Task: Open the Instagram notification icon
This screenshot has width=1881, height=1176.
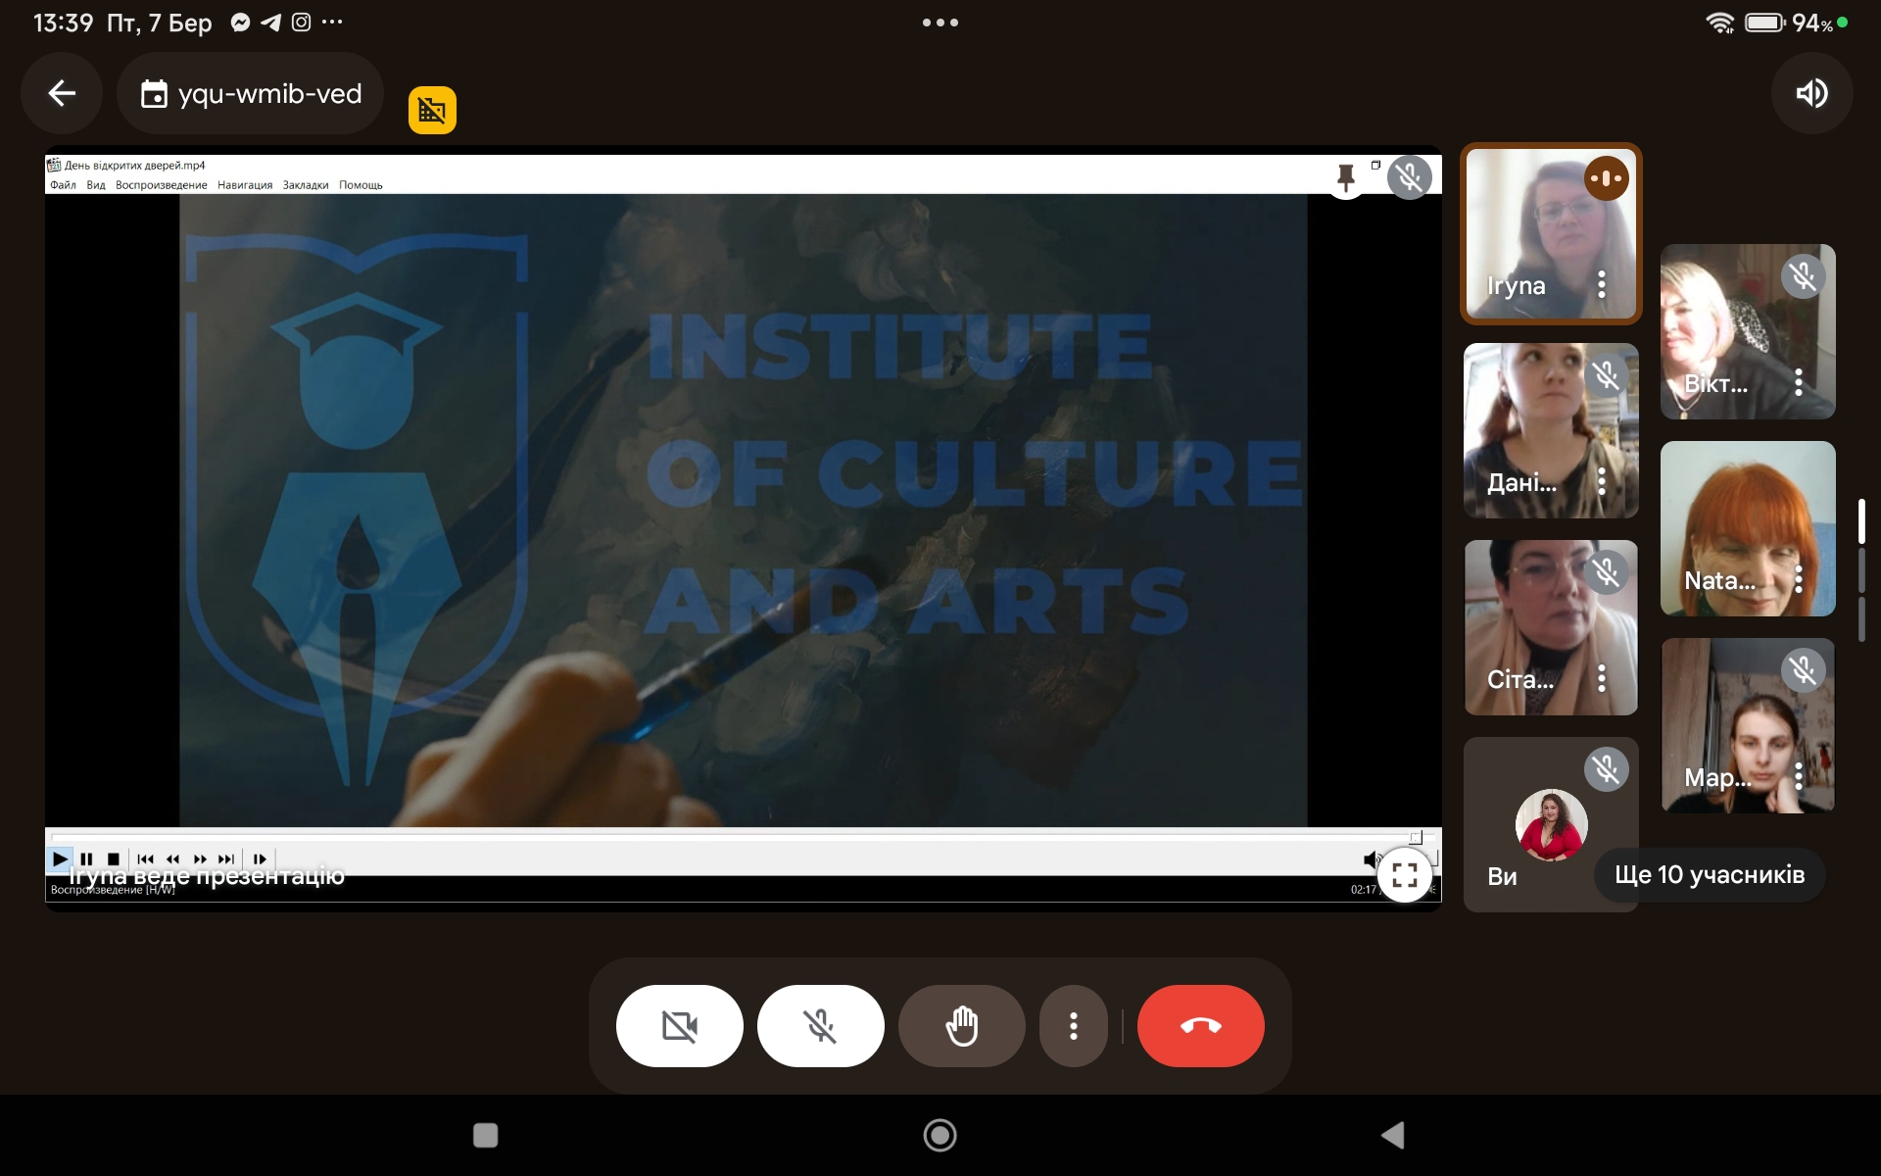Action: [302, 23]
